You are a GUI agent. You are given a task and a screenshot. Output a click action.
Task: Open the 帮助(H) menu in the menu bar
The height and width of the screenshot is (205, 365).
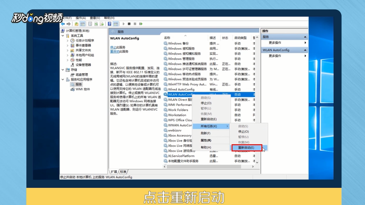click(x=109, y=18)
